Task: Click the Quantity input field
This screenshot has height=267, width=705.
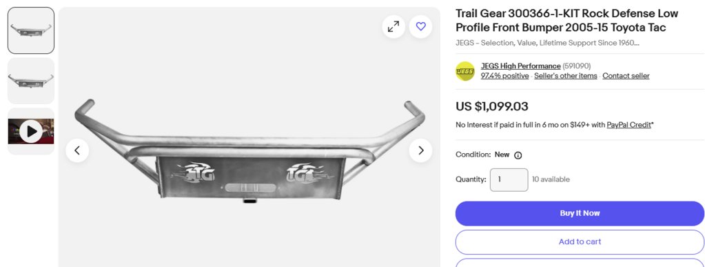Action: (x=509, y=179)
